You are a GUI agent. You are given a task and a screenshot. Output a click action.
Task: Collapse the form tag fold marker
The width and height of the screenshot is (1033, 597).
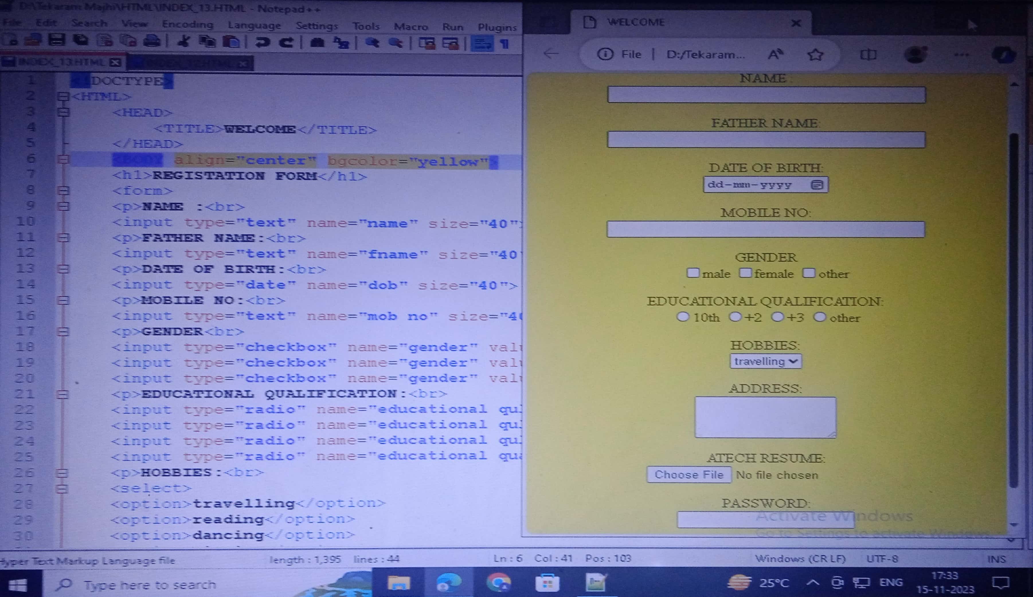63,191
